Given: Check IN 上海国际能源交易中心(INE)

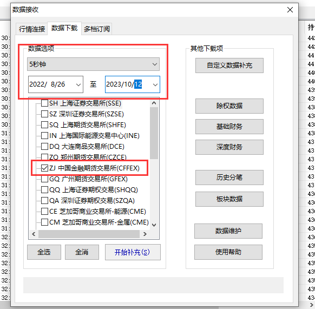Looking at the screenshot, I should tap(44, 136).
